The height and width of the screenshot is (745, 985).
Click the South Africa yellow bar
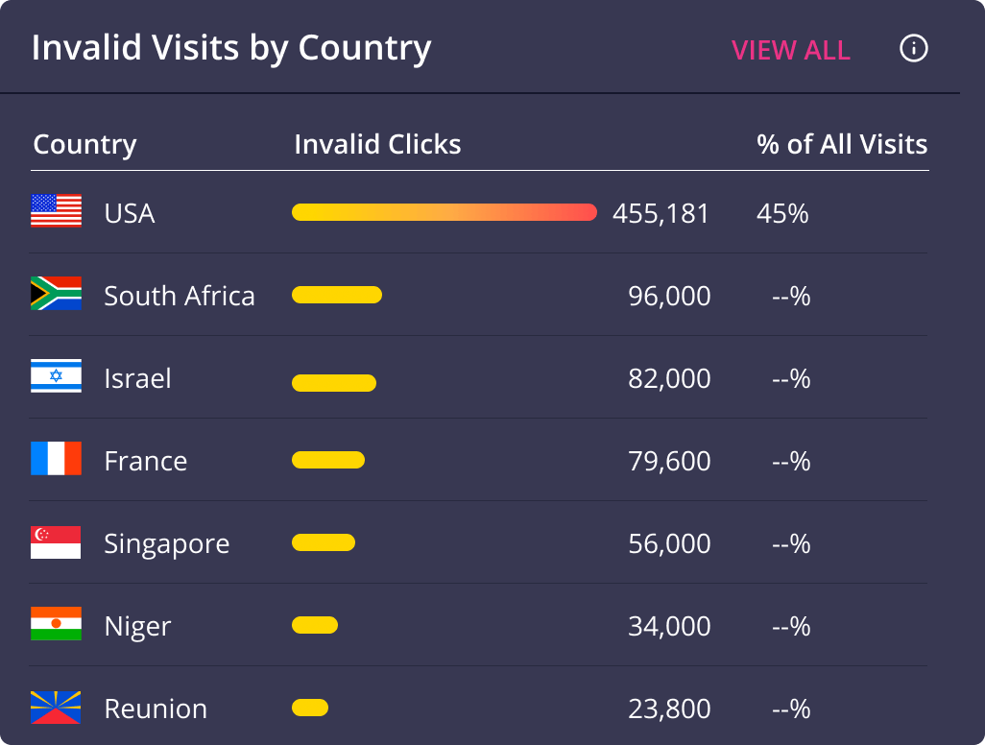pos(337,295)
